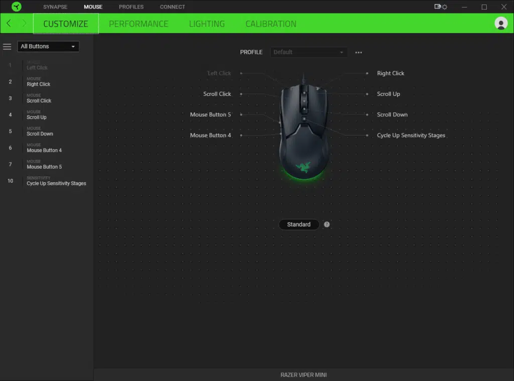Open the hamburger menu in left sidebar

coord(7,46)
